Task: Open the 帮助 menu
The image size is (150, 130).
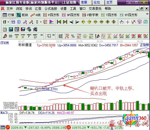Action: click(108, 9)
